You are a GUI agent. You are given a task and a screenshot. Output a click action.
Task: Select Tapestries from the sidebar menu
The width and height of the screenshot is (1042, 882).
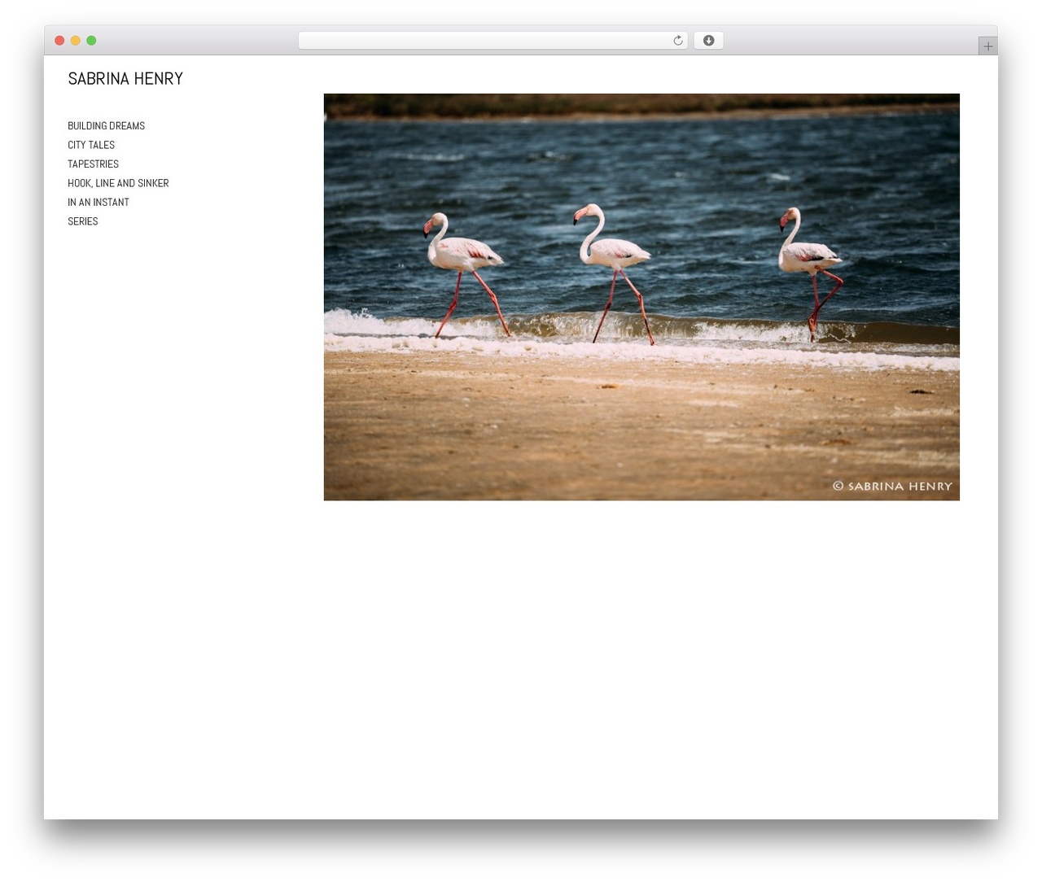click(x=93, y=164)
